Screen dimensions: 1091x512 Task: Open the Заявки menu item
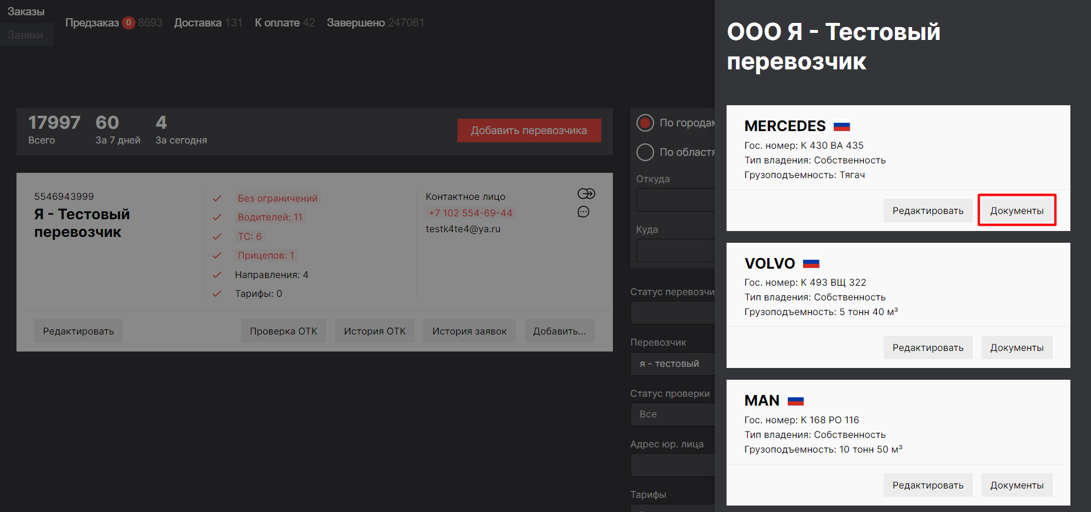[25, 35]
